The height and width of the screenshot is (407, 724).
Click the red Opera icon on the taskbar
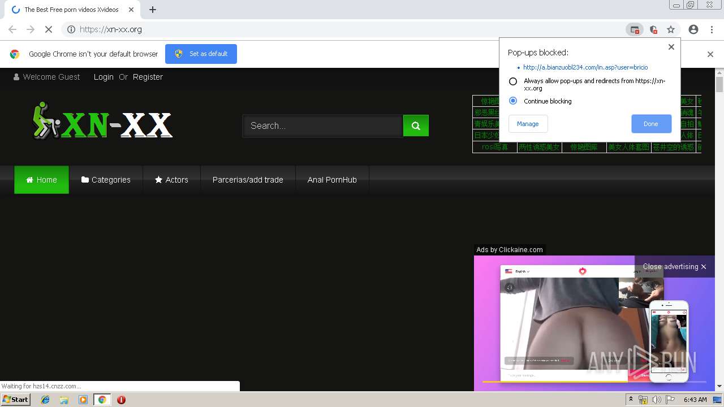[121, 400]
